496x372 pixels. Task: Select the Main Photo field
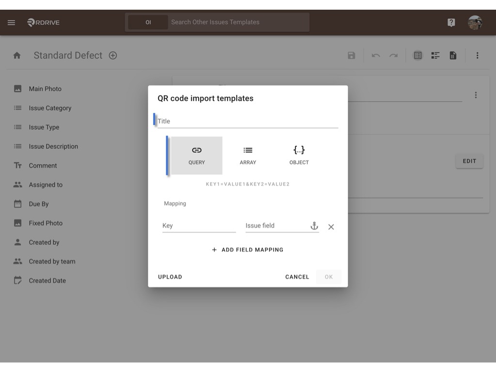tap(38, 89)
